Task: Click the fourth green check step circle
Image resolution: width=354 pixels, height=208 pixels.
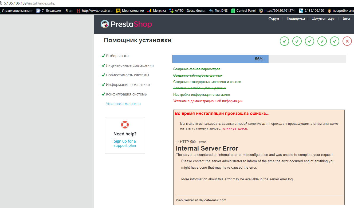Action: 322,41
